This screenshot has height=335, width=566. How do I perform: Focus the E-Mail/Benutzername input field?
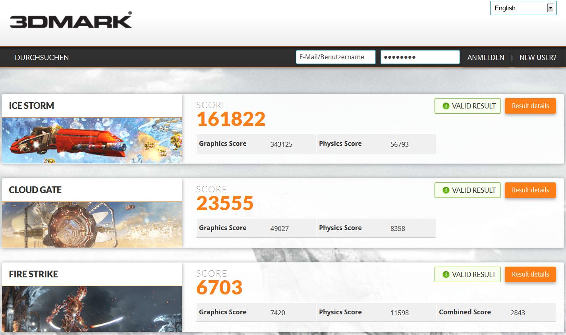pyautogui.click(x=336, y=57)
